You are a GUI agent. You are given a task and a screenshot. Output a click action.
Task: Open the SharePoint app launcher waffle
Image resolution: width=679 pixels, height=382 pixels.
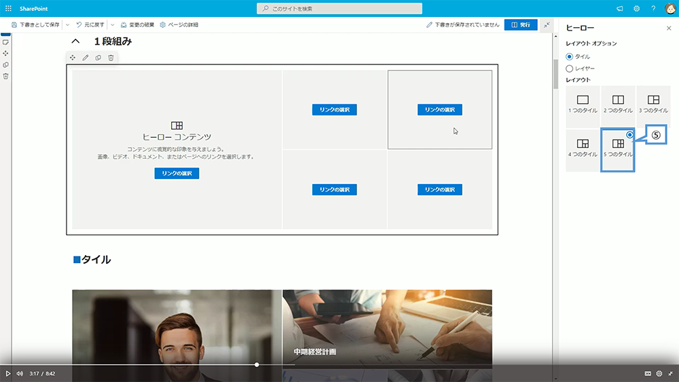[x=8, y=8]
